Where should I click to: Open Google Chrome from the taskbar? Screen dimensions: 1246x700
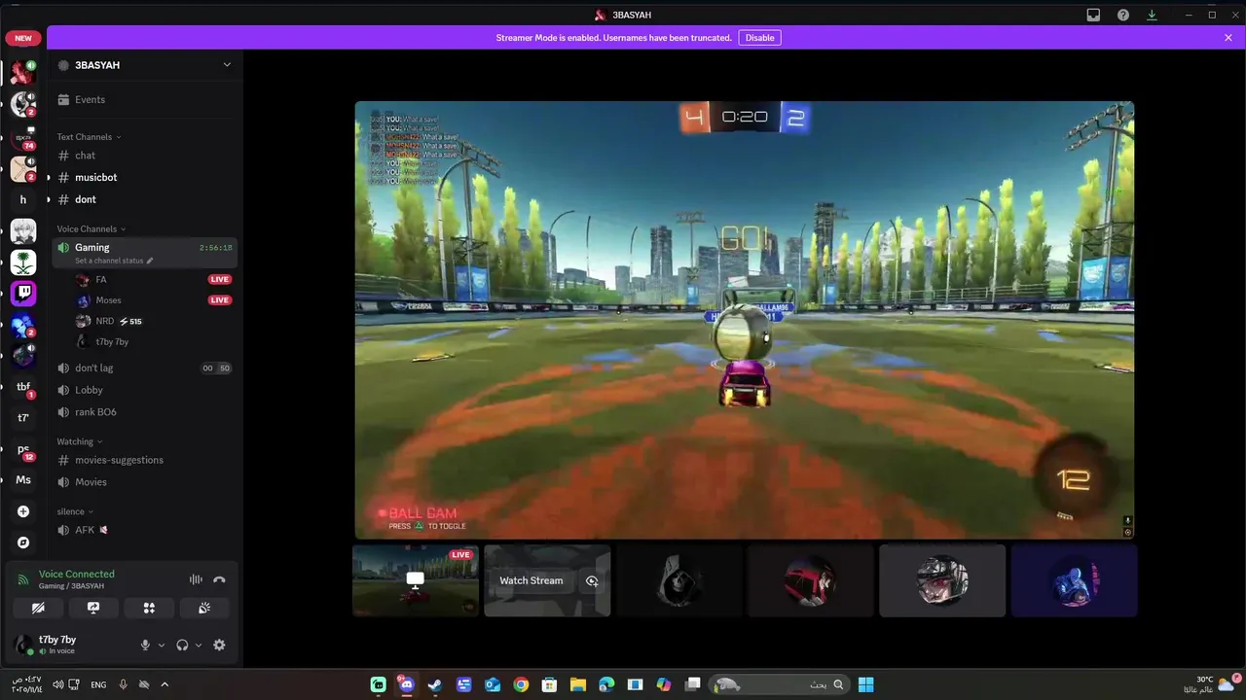click(x=521, y=684)
